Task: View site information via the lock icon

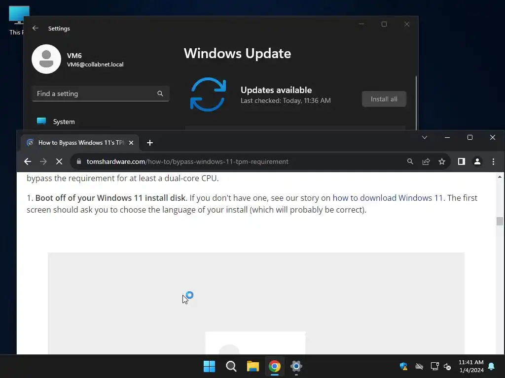Action: (79, 161)
